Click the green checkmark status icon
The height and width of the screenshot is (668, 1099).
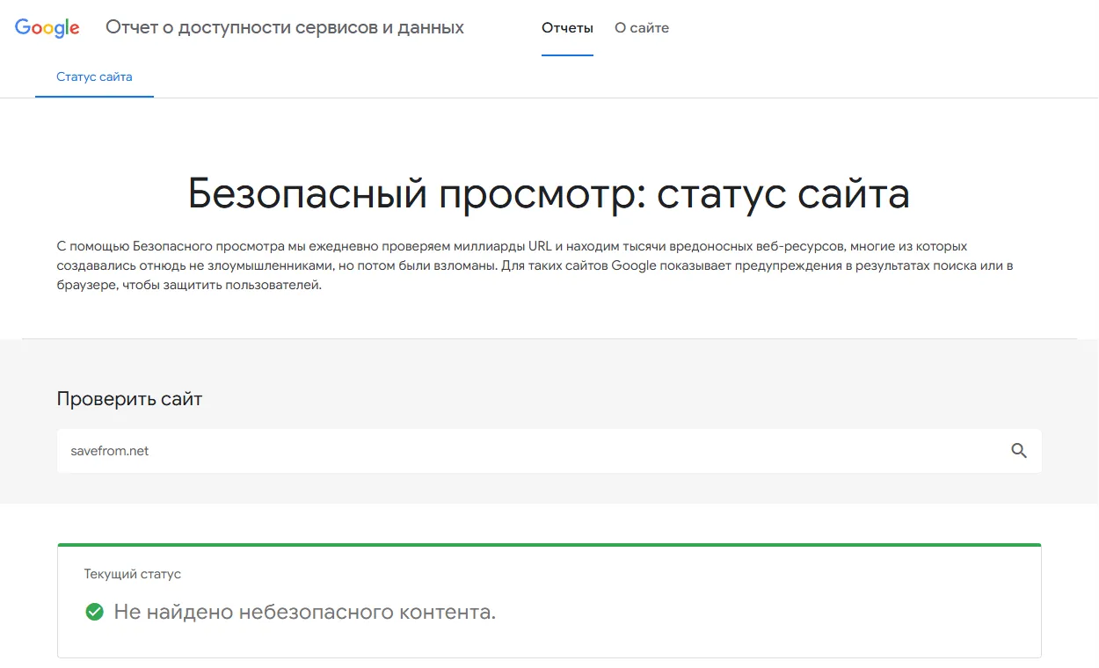[x=94, y=612]
